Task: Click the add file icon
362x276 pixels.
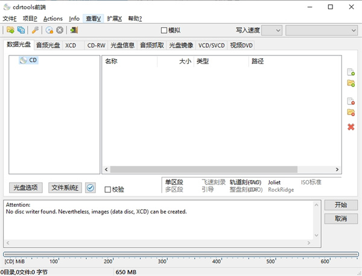Action: click(351, 72)
